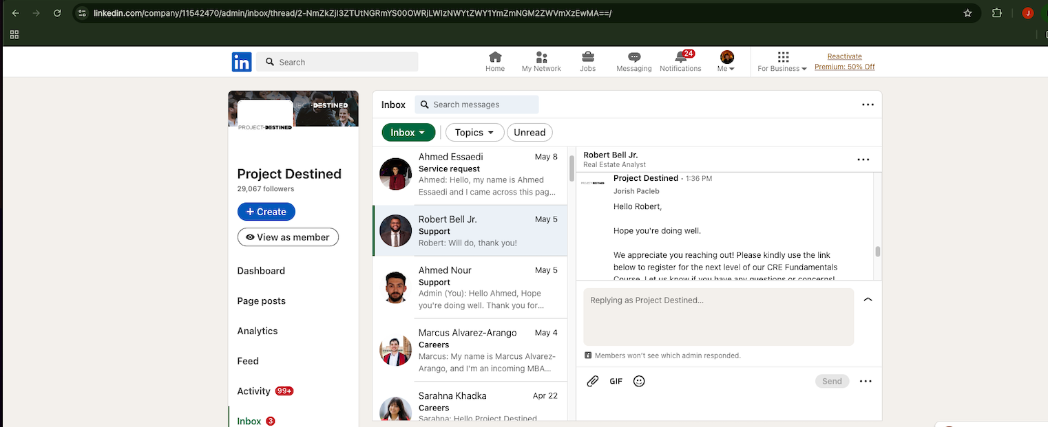Screen dimensions: 1048x427
Task: Click Reactivate Premium: 50% Off link
Action: [845, 62]
